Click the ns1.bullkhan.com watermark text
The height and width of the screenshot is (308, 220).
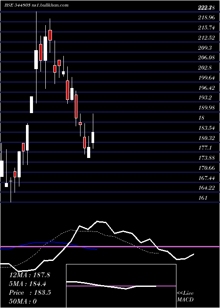(x=50, y=5)
